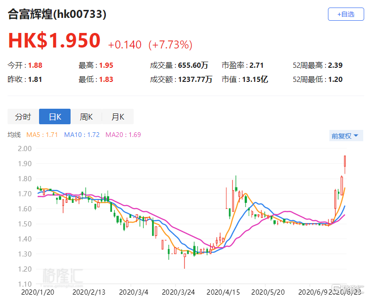
Task: Click the 最低 value 1.83
Action: point(106,80)
